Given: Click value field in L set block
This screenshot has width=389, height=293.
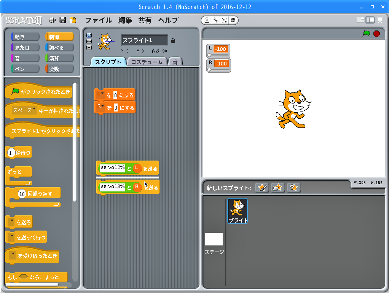Looking at the screenshot, I should pos(115,95).
